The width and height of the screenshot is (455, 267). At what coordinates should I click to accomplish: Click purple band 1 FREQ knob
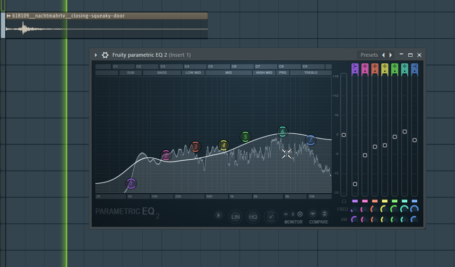[355, 209]
